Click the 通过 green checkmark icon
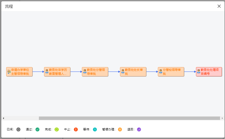Screen dimensions: 225x139 [x=37, y=129]
